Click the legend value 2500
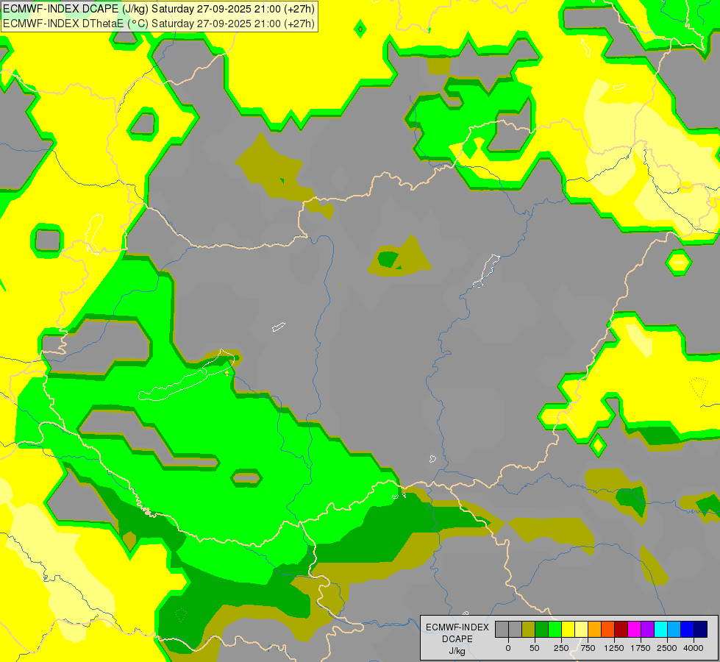This screenshot has width=720, height=662. click(x=667, y=648)
